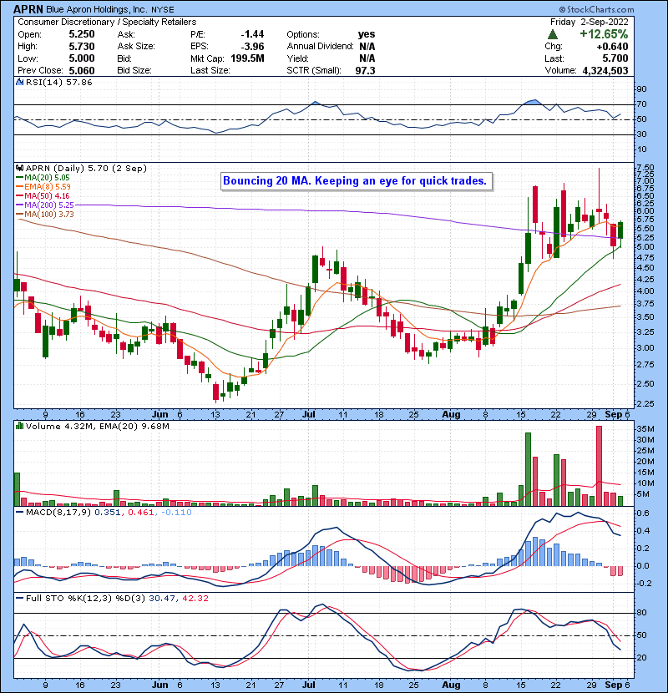Viewport: 668px width, 693px height.
Task: Click the APRN ticker symbol title
Action: [28, 9]
